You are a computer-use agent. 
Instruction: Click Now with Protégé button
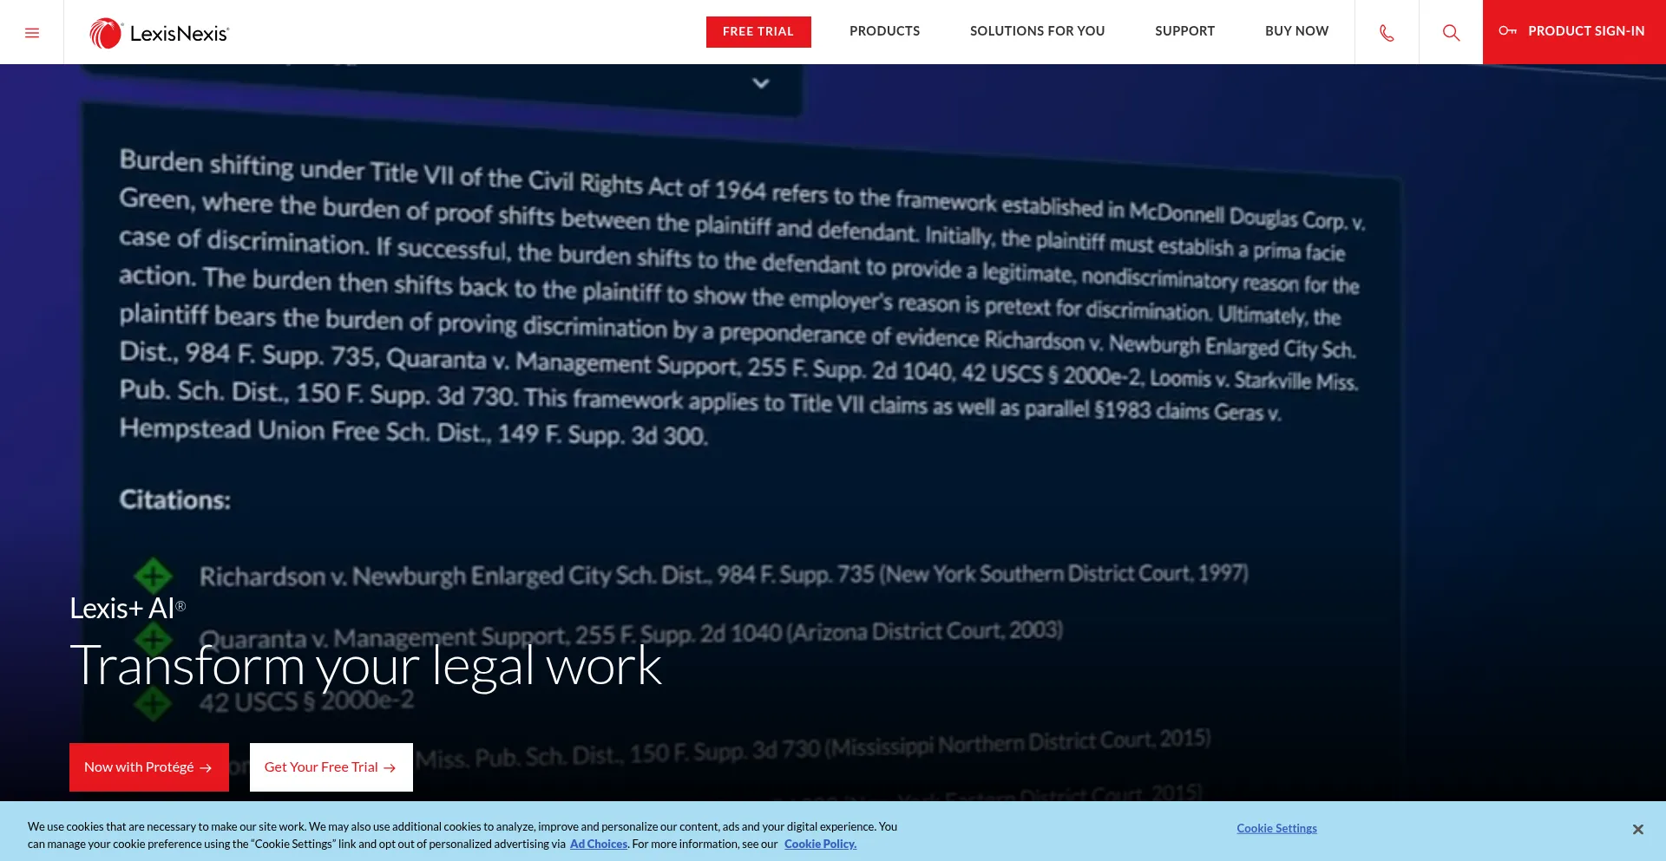149,767
